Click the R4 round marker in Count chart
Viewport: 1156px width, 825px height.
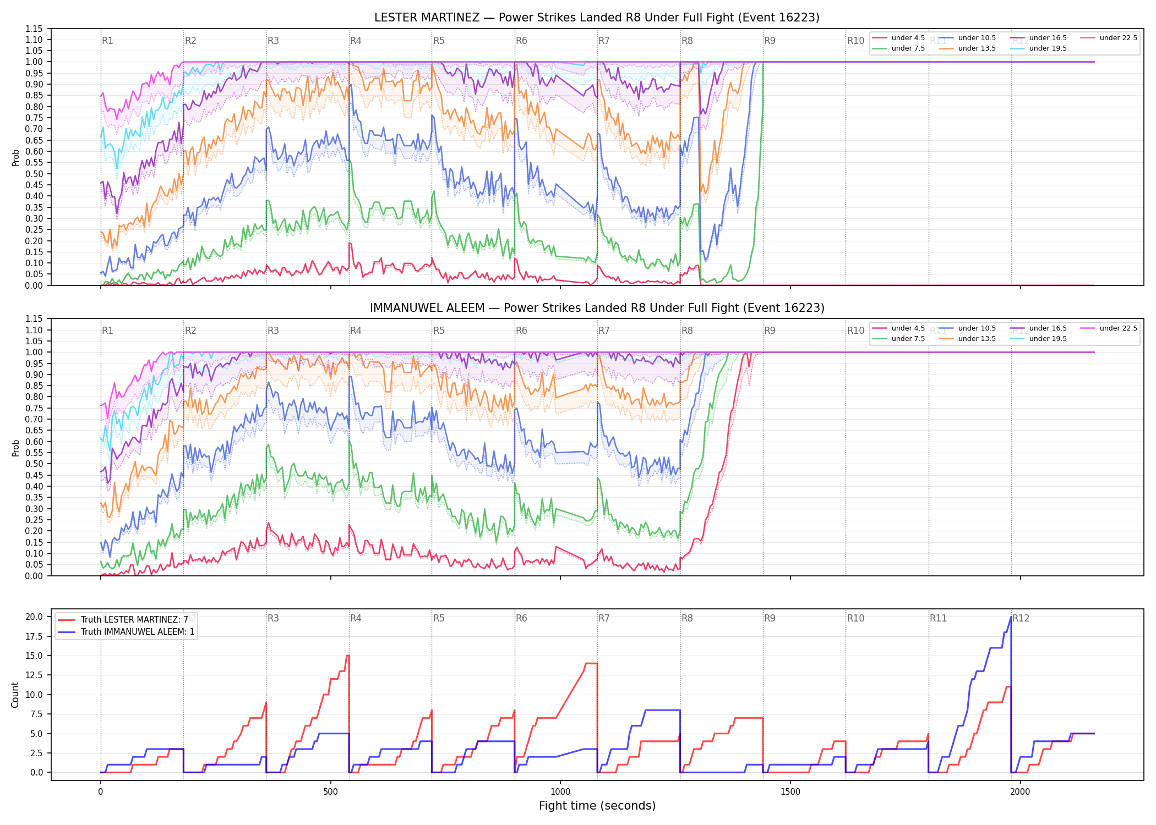356,618
